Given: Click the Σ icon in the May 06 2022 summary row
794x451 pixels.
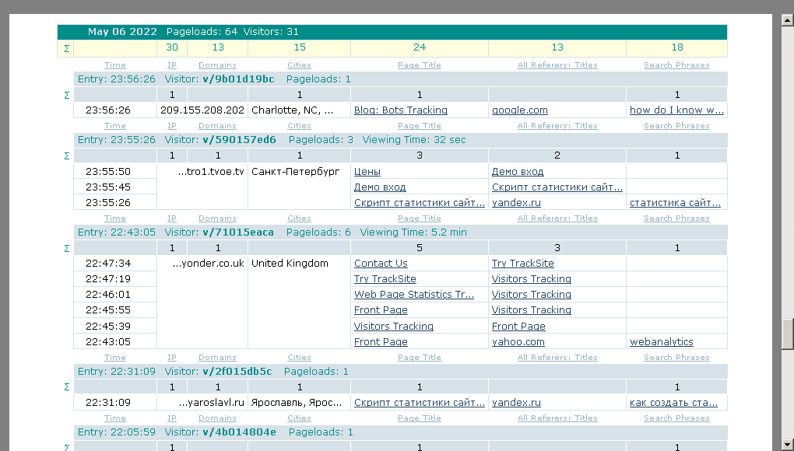Looking at the screenshot, I should 66,48.
